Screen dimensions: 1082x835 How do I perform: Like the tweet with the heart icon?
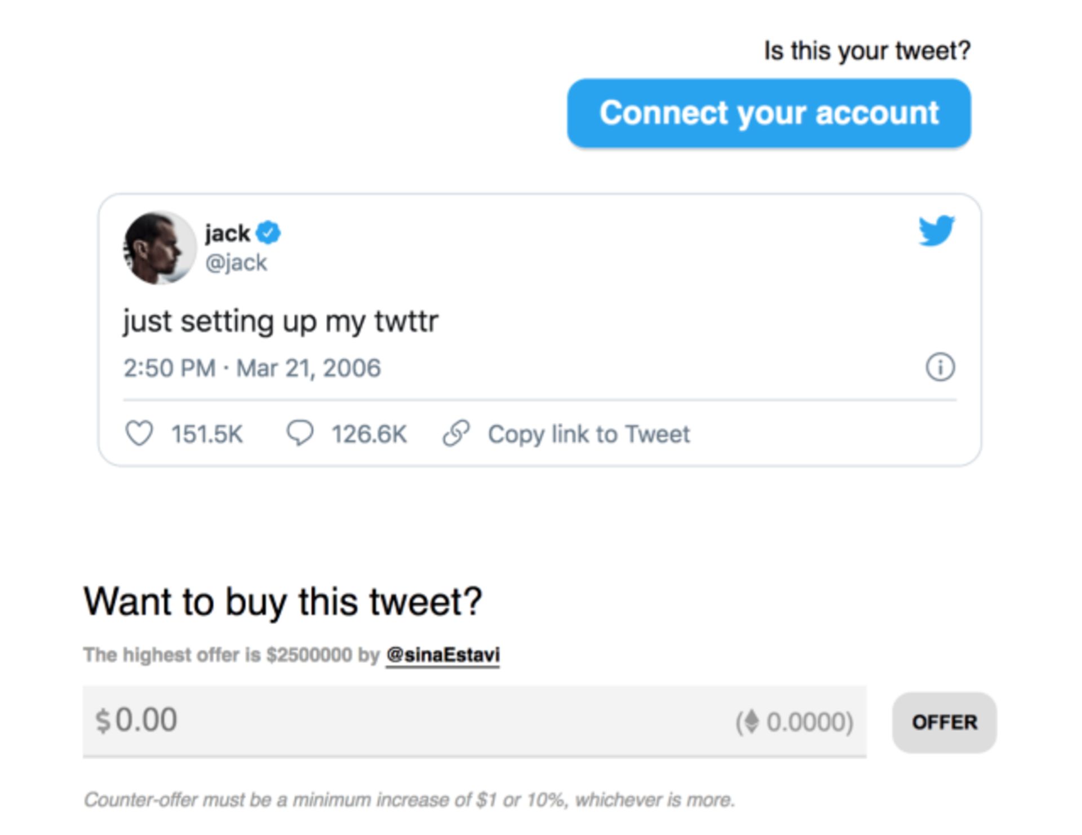[x=139, y=434]
